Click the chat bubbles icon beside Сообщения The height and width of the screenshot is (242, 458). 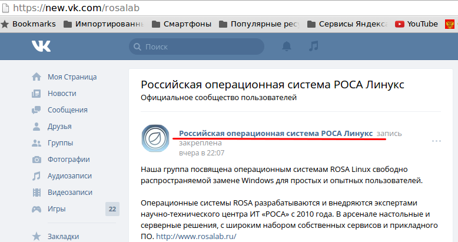coord(36,110)
